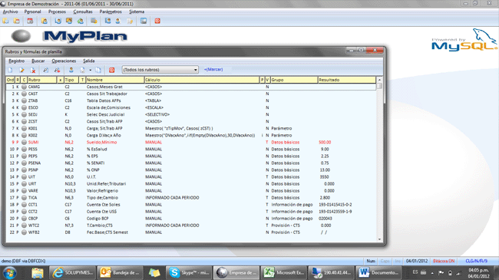The image size is (499, 280).
Task: Open the Sistema menu
Action: [x=137, y=12]
